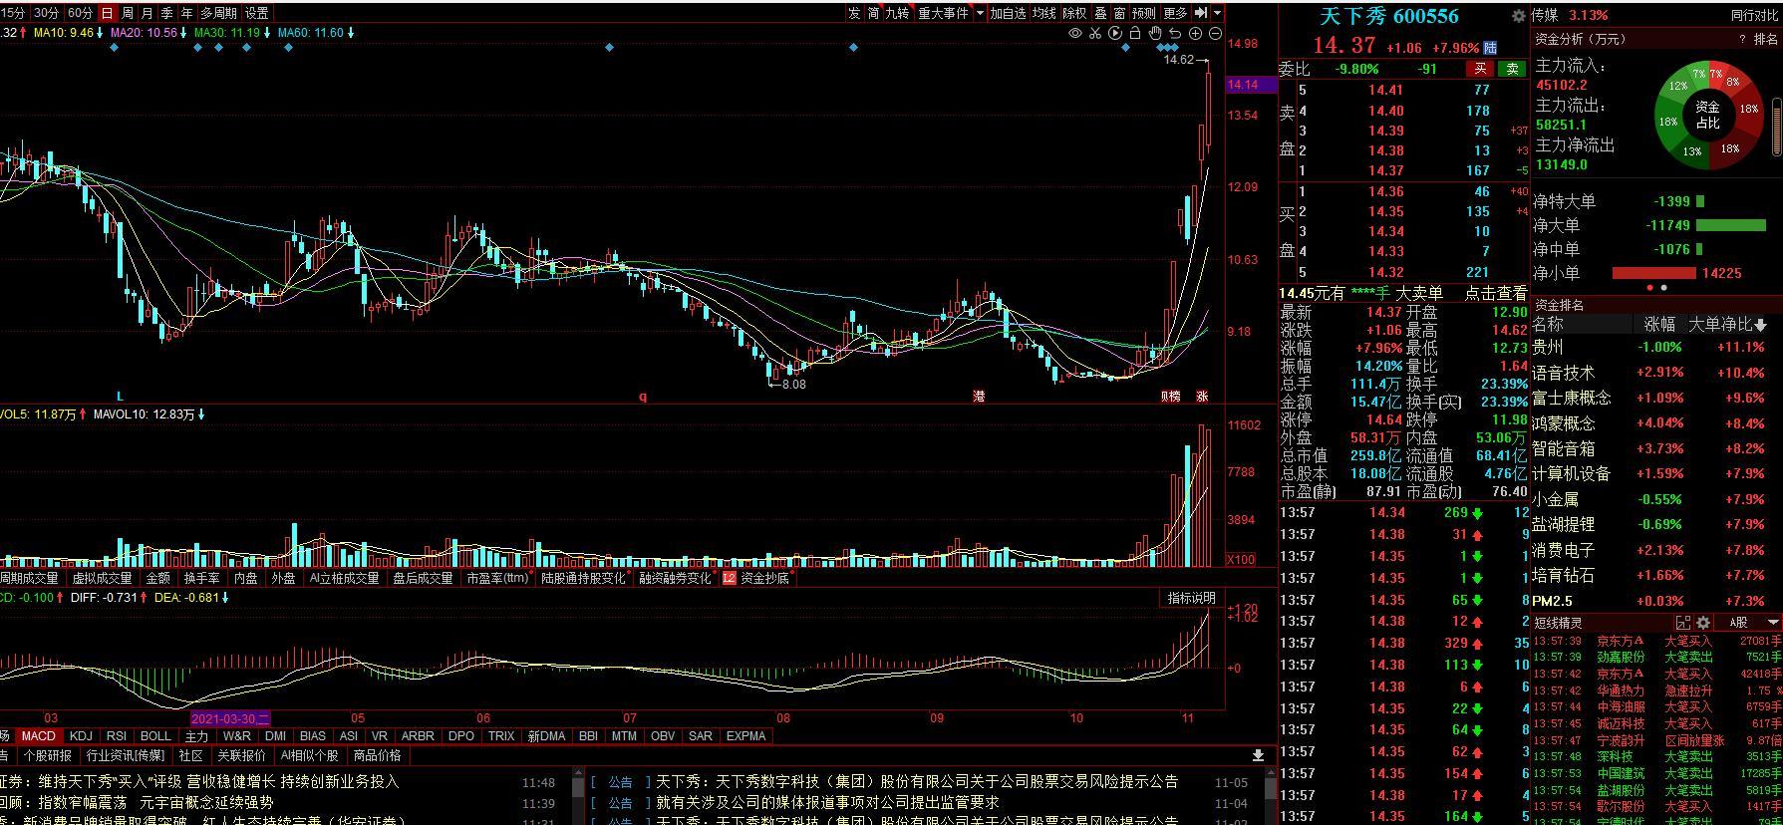Toggle 均线 moving average display
1783x825 pixels.
[1043, 13]
